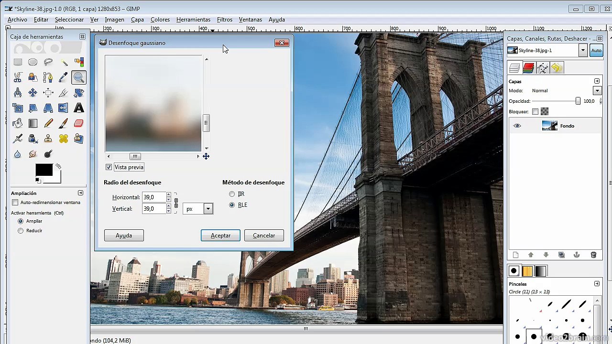
Task: Click Cancelar in the blur dialog
Action: (264, 236)
